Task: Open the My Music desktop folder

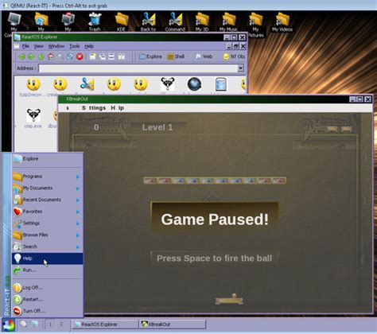Action: (x=228, y=22)
